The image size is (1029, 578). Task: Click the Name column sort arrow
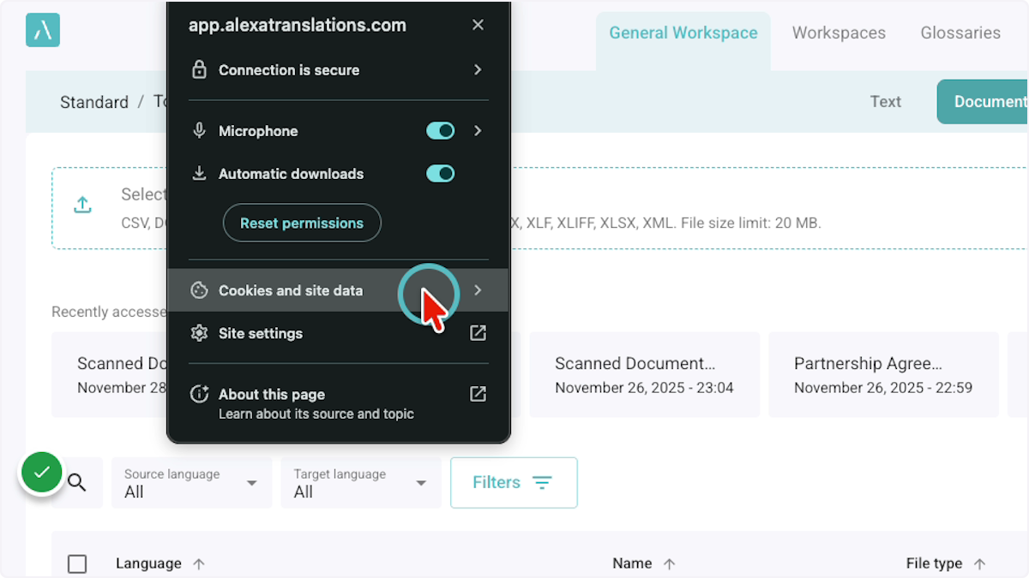point(670,563)
